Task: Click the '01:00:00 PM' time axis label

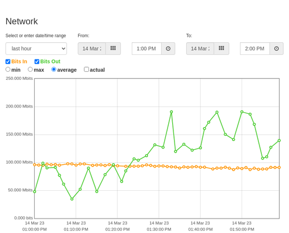Action: coord(35,230)
